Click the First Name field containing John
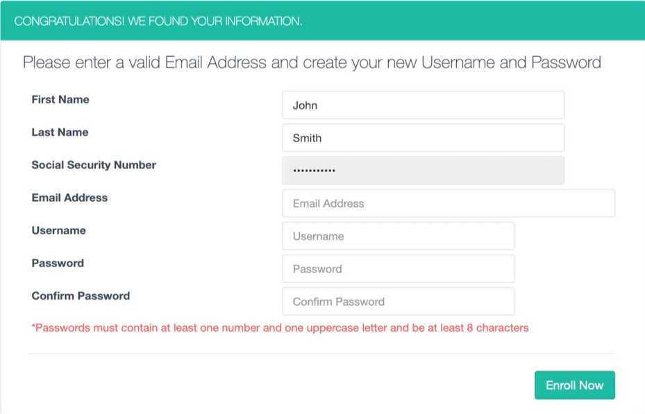This screenshot has height=414, width=645. (423, 105)
